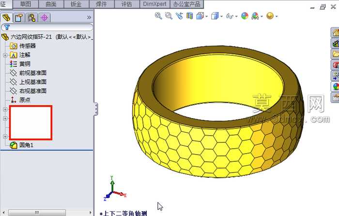Collapse the feature tree panel handle

tap(96, 109)
